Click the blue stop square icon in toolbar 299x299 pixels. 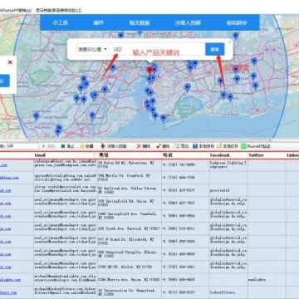63,146
